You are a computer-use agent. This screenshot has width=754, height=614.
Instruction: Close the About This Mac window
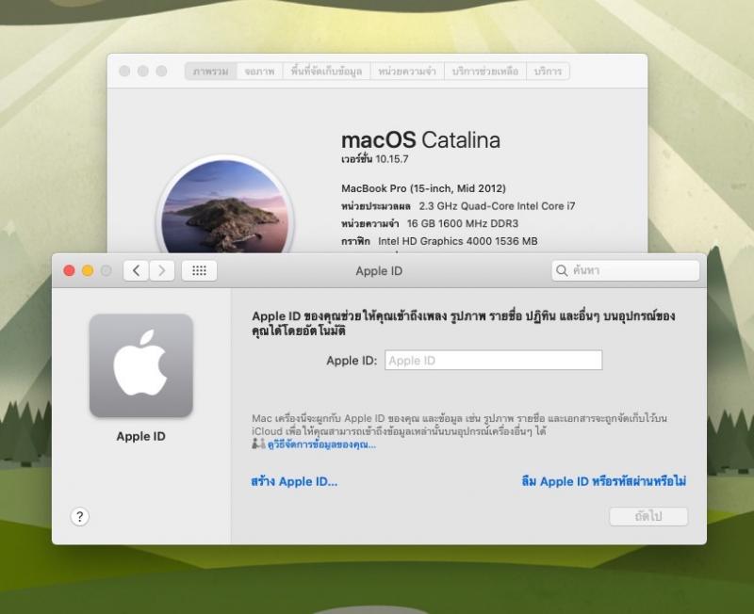click(124, 72)
